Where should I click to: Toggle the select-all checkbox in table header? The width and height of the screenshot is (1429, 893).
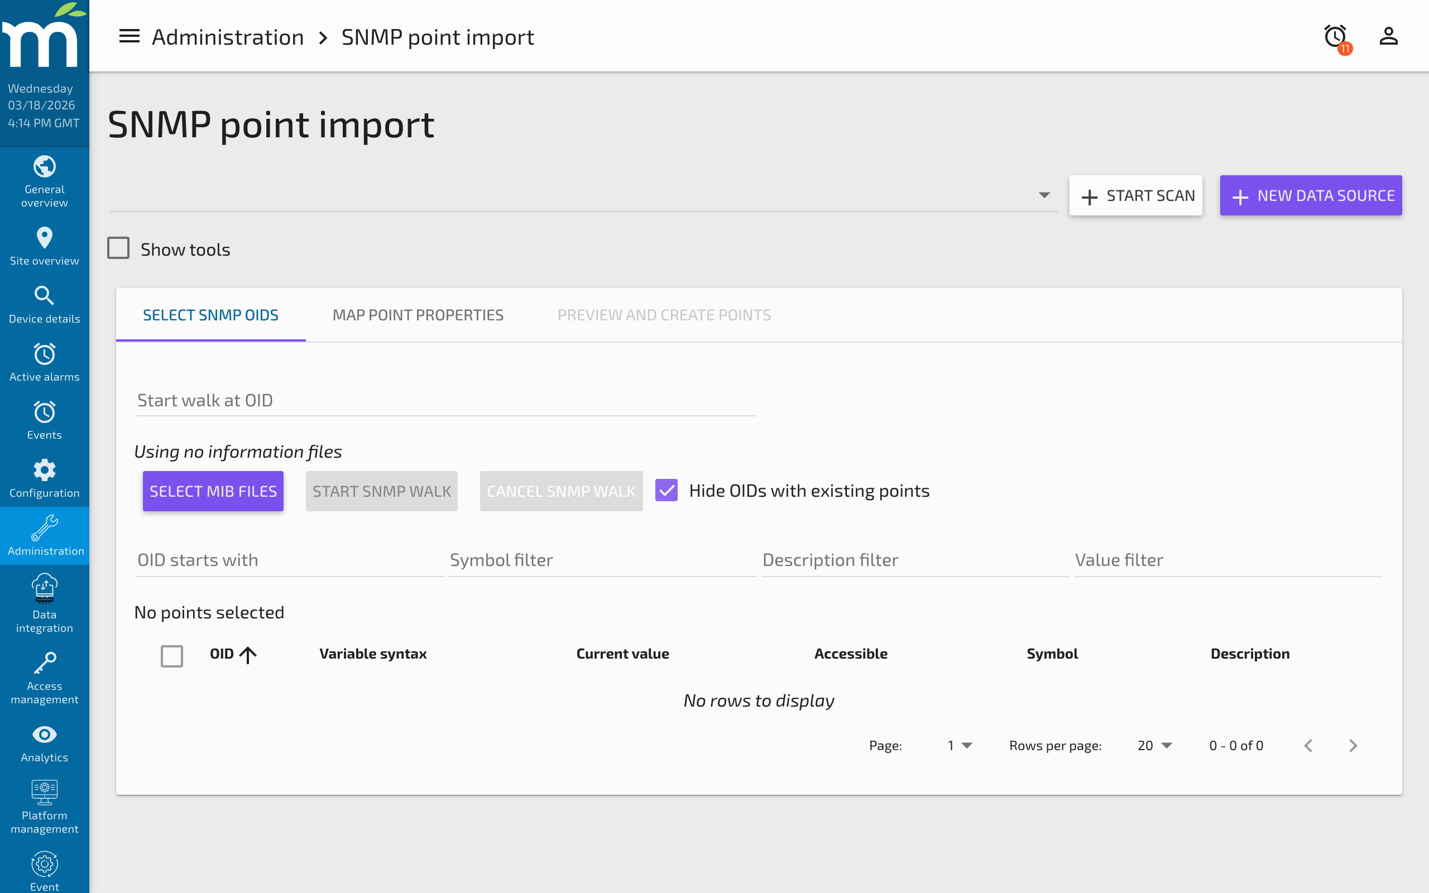(x=172, y=656)
